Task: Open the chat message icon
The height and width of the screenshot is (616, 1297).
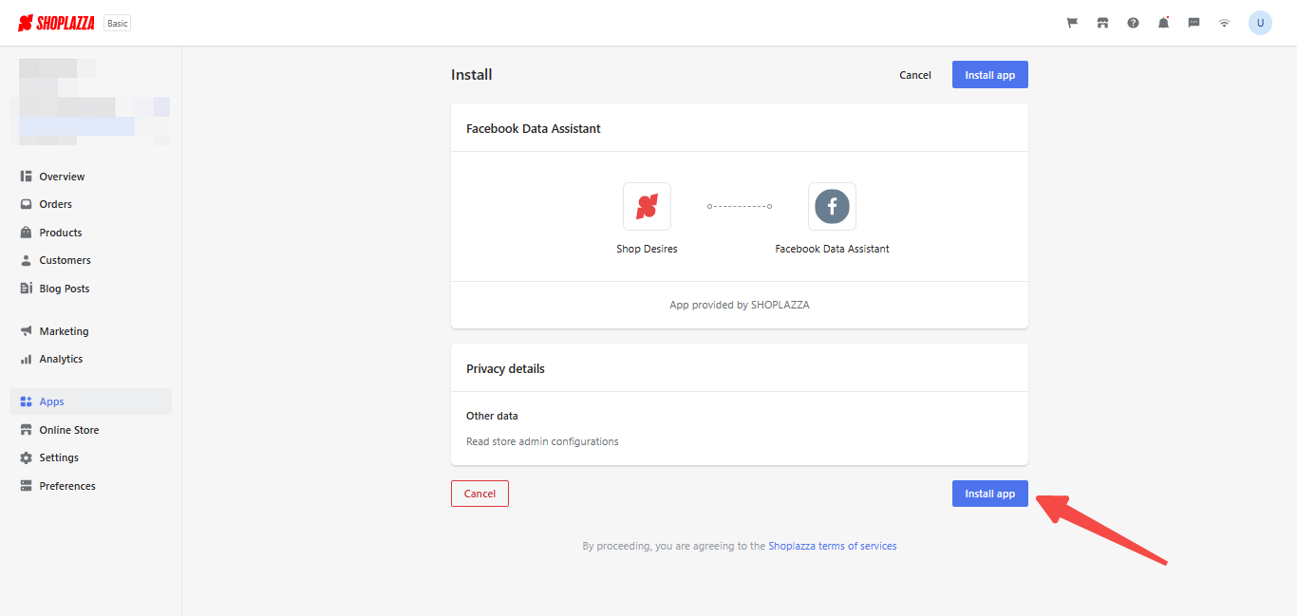Action: point(1194,23)
